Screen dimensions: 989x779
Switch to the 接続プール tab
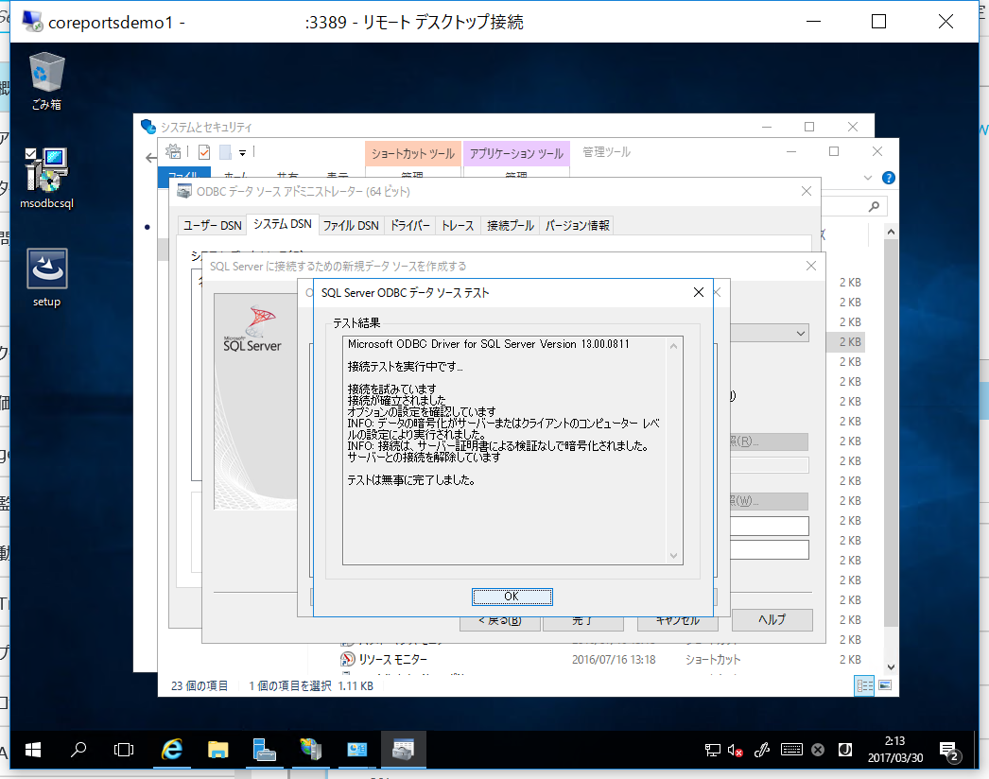pos(511,225)
